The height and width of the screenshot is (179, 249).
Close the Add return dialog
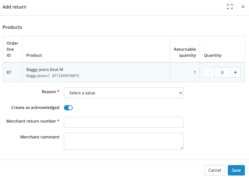[243, 7]
